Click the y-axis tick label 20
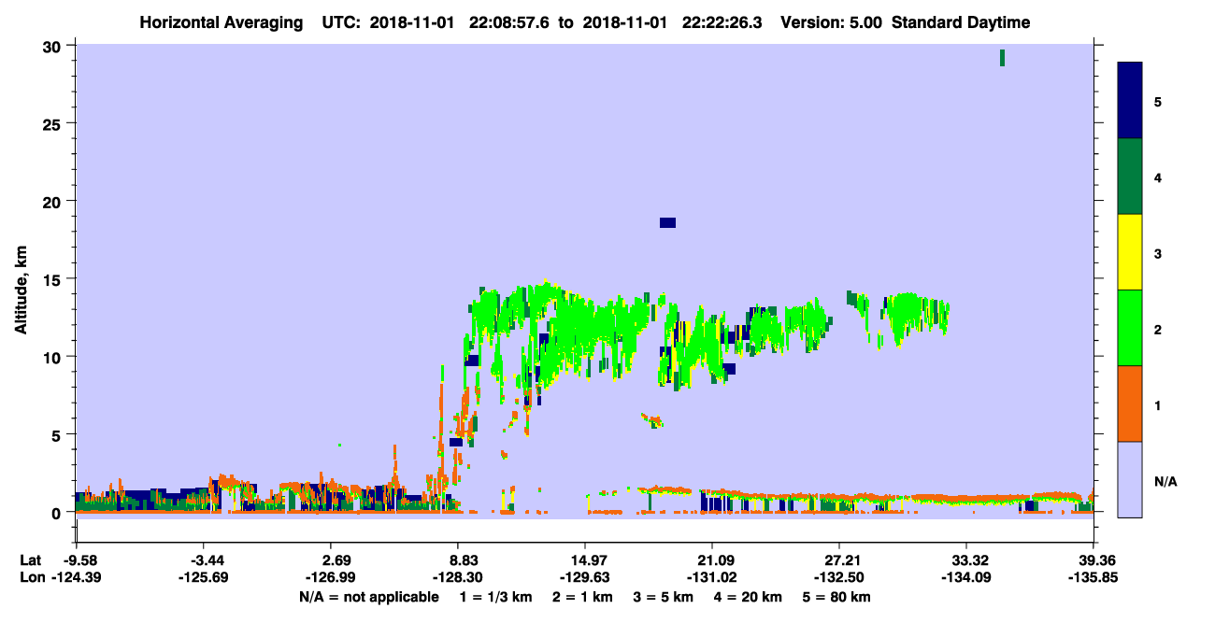Viewport: 1215px width, 623px height. point(54,201)
